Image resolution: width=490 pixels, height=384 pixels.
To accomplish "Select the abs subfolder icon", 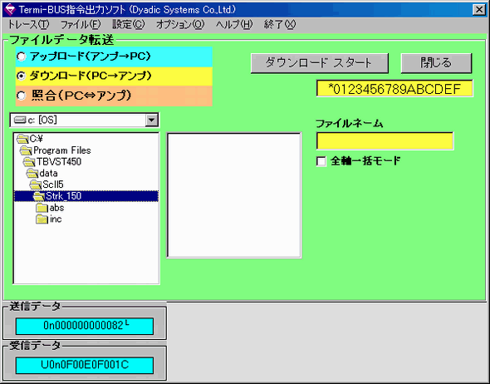I will coord(42,208).
